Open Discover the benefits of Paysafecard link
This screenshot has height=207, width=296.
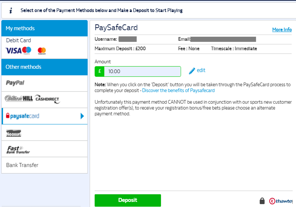pos(178,91)
